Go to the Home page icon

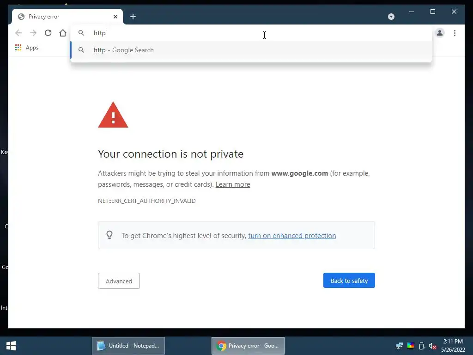pyautogui.click(x=63, y=33)
